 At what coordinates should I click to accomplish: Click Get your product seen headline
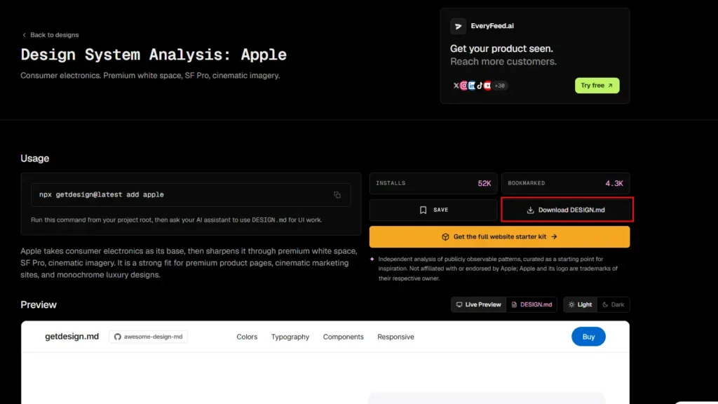tap(501, 48)
